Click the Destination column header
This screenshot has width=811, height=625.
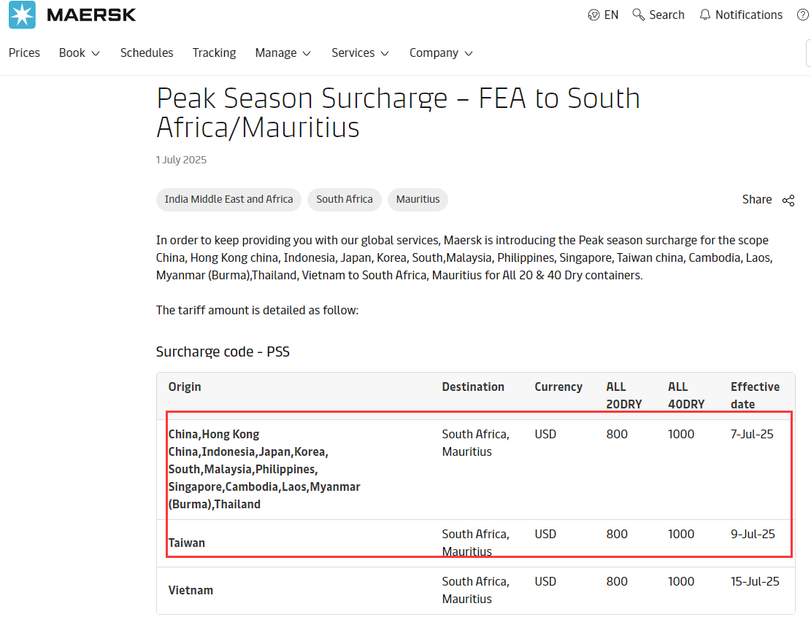[473, 387]
